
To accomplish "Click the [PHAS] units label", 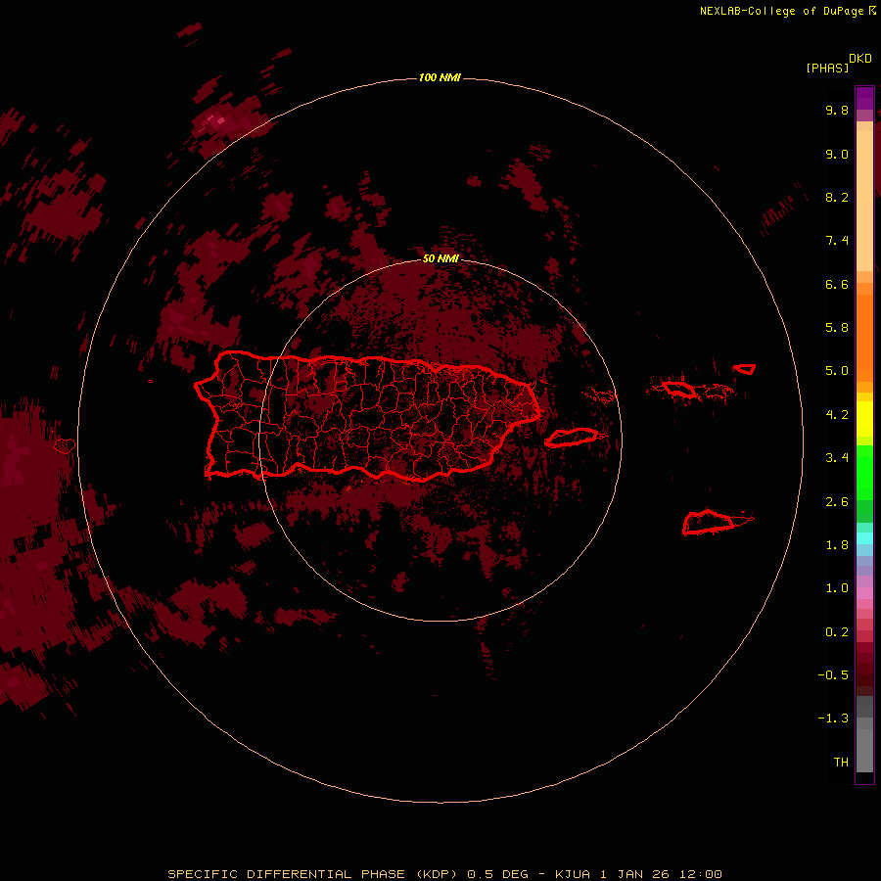I will [x=827, y=68].
